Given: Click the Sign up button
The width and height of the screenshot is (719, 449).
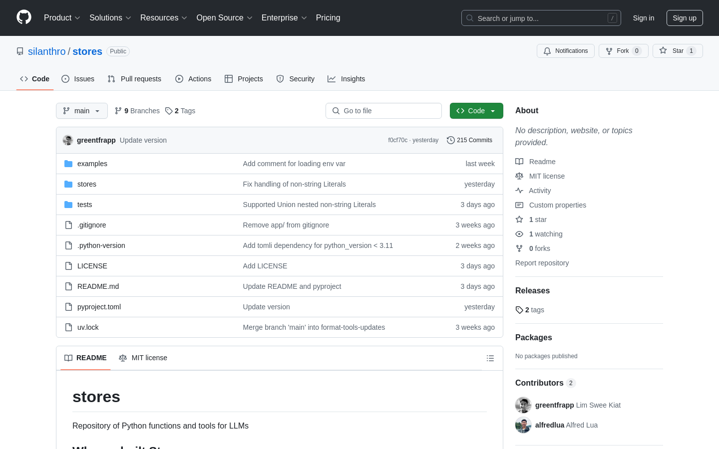Looking at the screenshot, I should pos(684,18).
